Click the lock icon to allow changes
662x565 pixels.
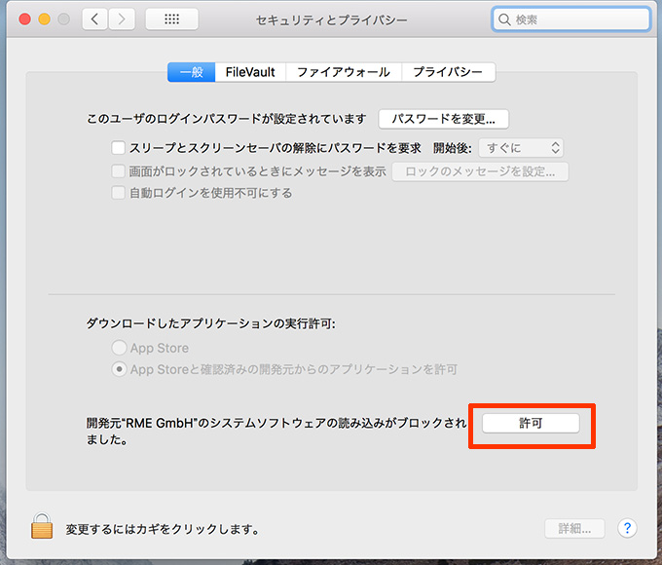[42, 528]
